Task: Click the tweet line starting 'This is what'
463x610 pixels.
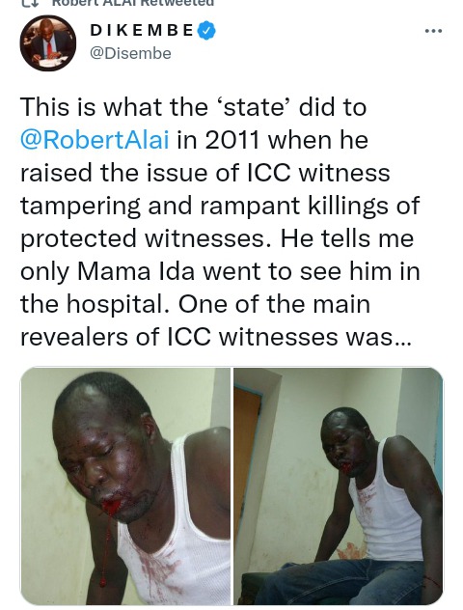Action: pyautogui.click(x=193, y=106)
